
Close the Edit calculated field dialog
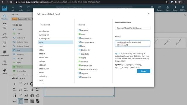pos(149,14)
